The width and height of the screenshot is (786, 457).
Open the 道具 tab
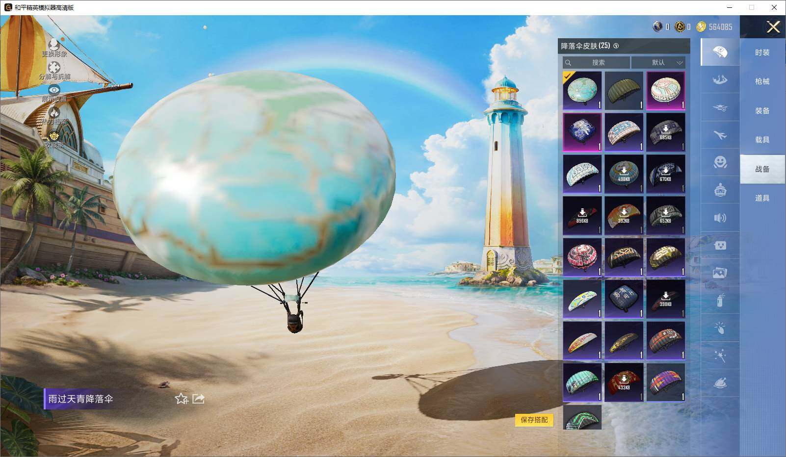(762, 198)
